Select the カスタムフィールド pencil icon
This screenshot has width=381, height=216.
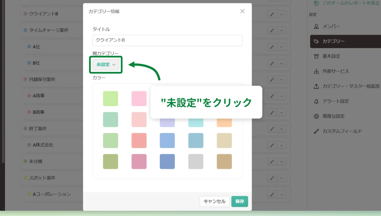pyautogui.click(x=316, y=131)
